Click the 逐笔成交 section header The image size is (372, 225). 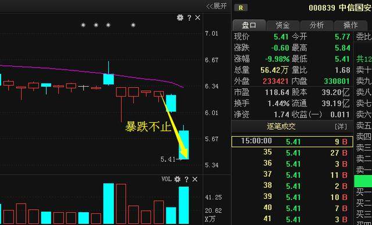click(281, 127)
